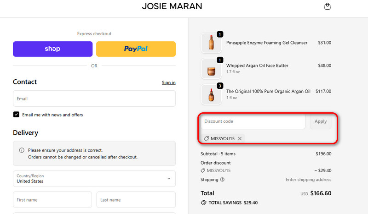This screenshot has width=368, height=214.
Task: Click Original Pure Organic Argan Oil thumbnail
Action: coord(211,94)
